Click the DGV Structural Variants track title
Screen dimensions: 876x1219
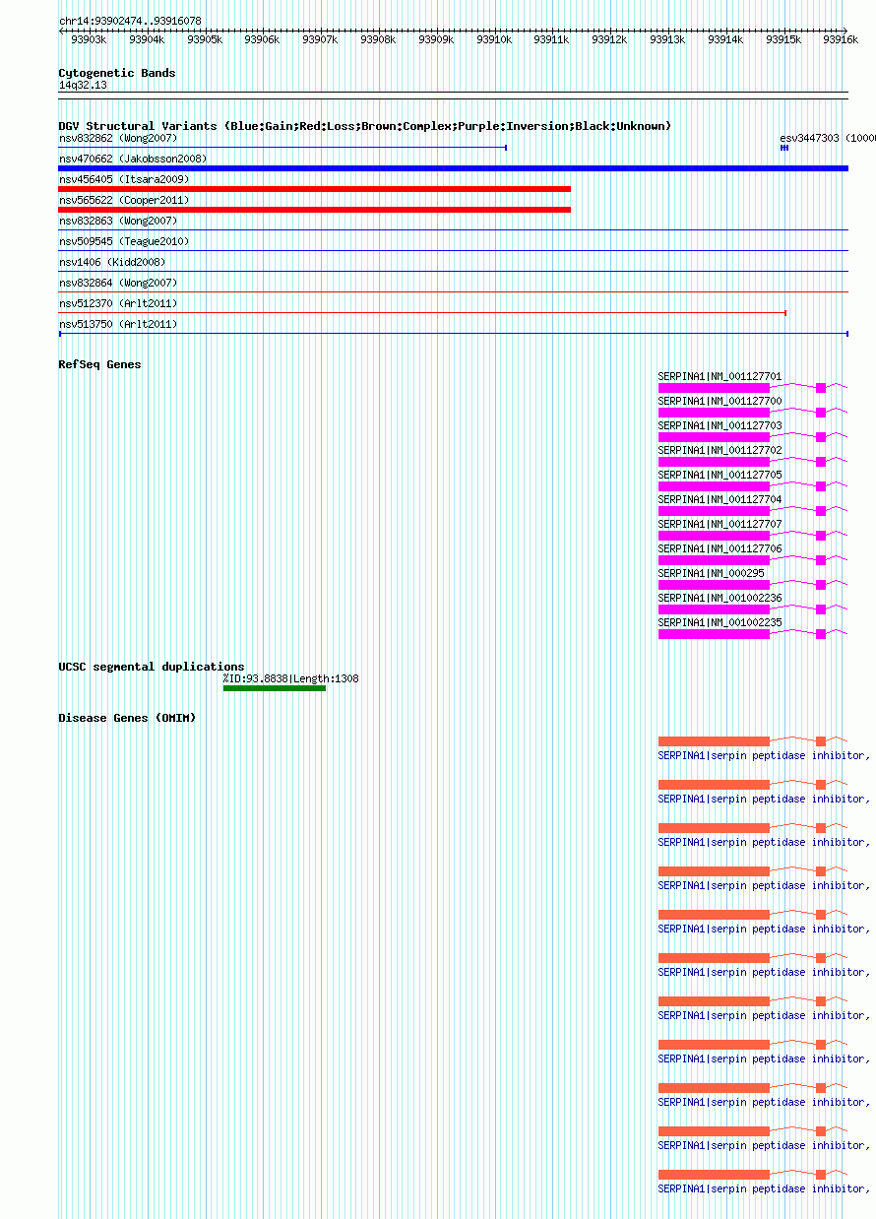(x=364, y=126)
